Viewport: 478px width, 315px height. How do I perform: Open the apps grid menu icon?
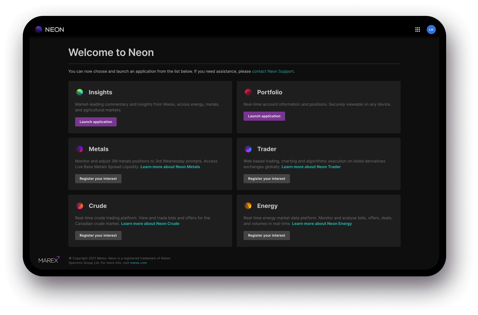point(418,30)
